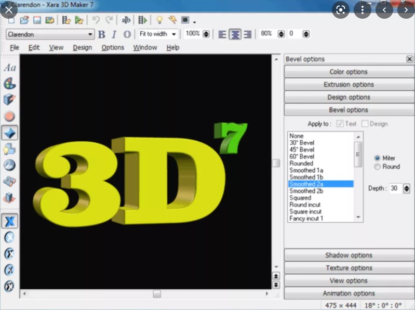Click the orange round design options icon
The height and width of the screenshot is (310, 415).
point(10,116)
